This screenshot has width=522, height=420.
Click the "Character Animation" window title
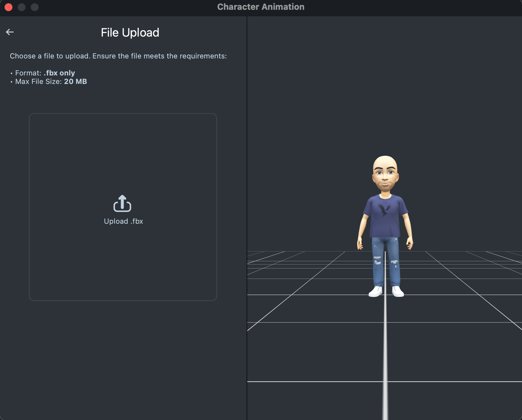[261, 7]
